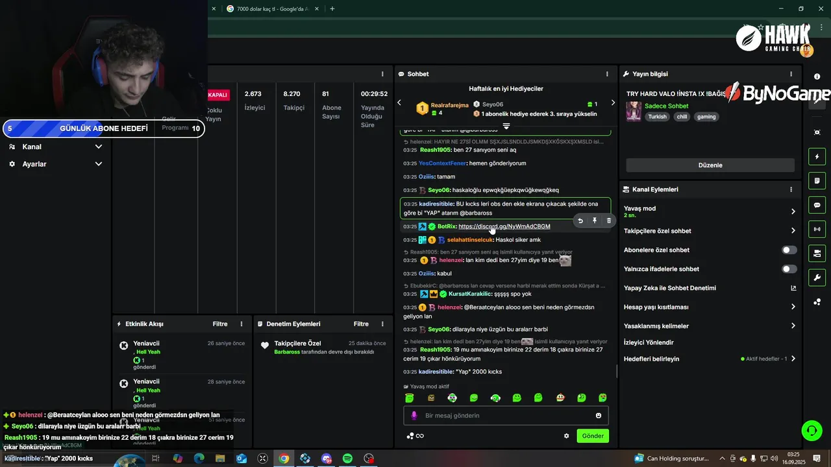Open Google Chrome from the taskbar
Viewport: 831px width, 467px height.
(284, 459)
